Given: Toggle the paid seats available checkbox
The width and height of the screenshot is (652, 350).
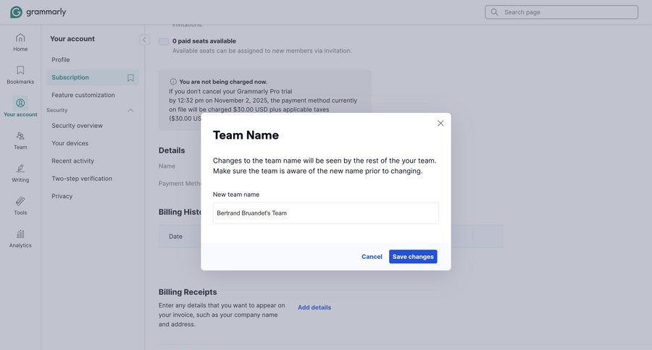Looking at the screenshot, I should 164,41.
